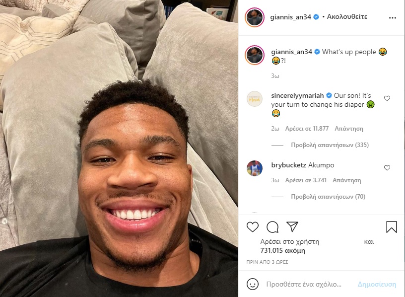Open the three-dots more options menu
The image size is (405, 297).
pyautogui.click(x=392, y=17)
